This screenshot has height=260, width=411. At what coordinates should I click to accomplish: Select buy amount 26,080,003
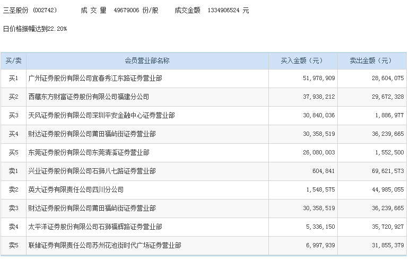point(319,153)
